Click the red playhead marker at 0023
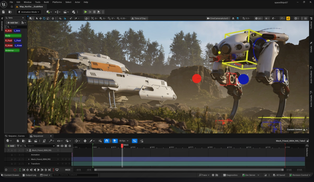314x182 pixels. 122,146
